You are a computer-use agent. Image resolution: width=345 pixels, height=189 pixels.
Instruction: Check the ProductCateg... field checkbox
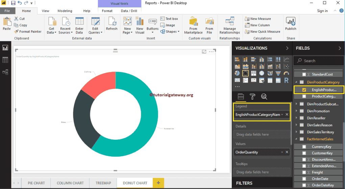tap(304, 96)
